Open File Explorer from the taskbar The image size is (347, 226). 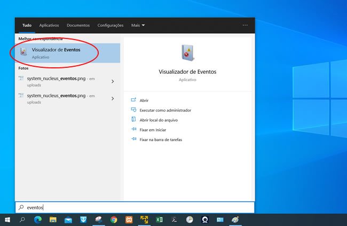(x=53, y=220)
